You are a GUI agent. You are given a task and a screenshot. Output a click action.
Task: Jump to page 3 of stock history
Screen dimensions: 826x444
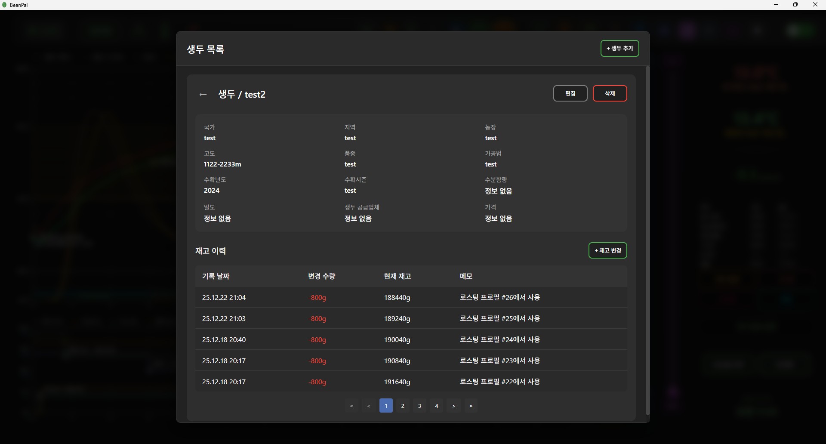[419, 406]
